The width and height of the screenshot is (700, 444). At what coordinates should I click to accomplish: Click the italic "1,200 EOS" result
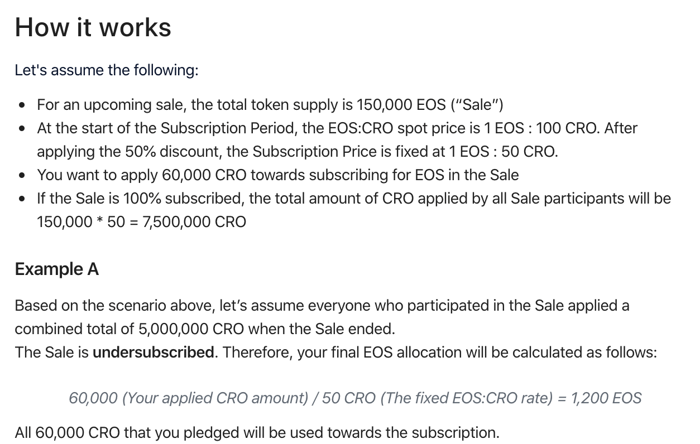click(x=606, y=398)
